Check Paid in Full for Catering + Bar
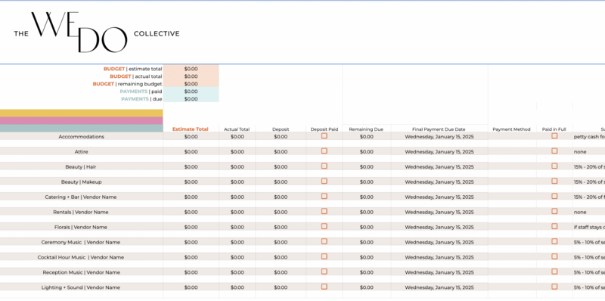The image size is (605, 301). pyautogui.click(x=554, y=196)
